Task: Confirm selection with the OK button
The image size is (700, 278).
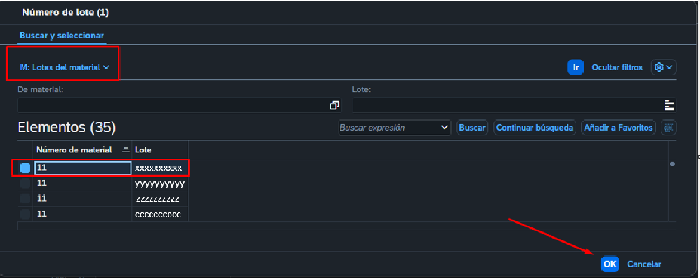Action: pos(609,264)
